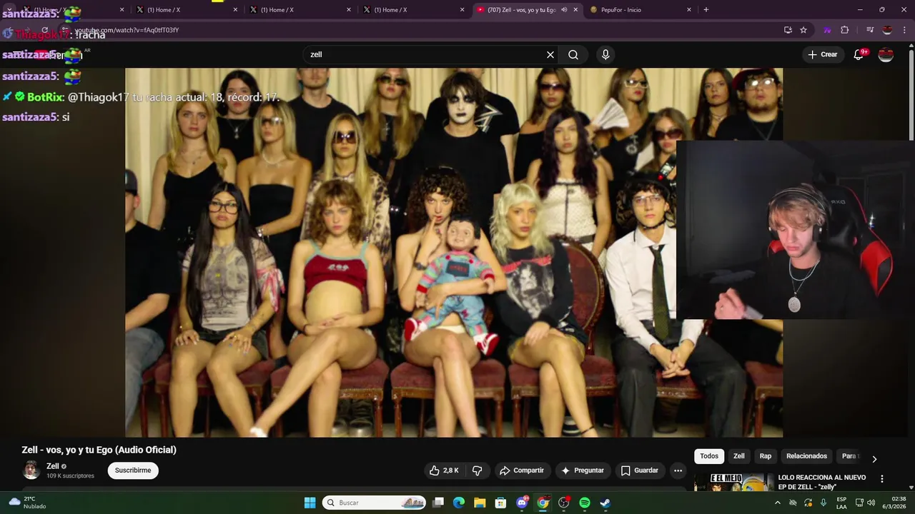Viewport: 915px width, 514px height.
Task: Click the Preguntar button
Action: coord(583,470)
